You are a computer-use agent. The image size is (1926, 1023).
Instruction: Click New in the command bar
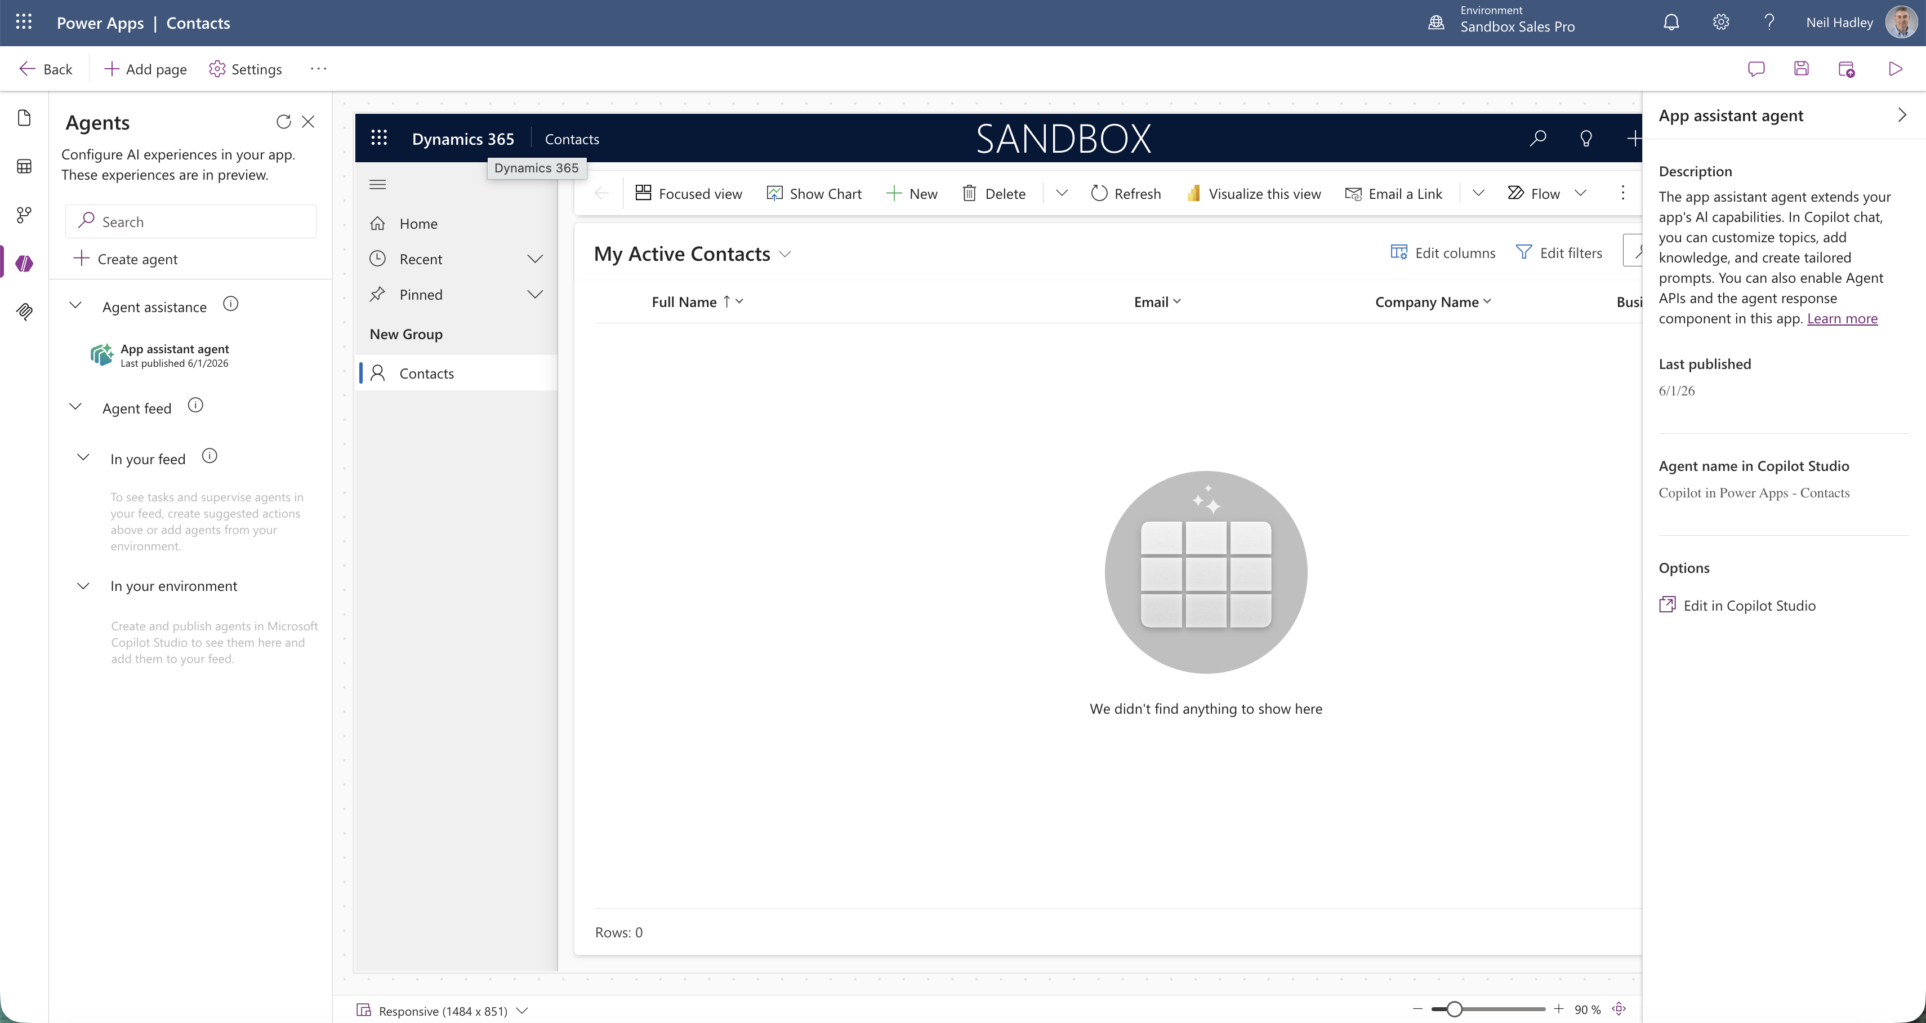pos(911,194)
